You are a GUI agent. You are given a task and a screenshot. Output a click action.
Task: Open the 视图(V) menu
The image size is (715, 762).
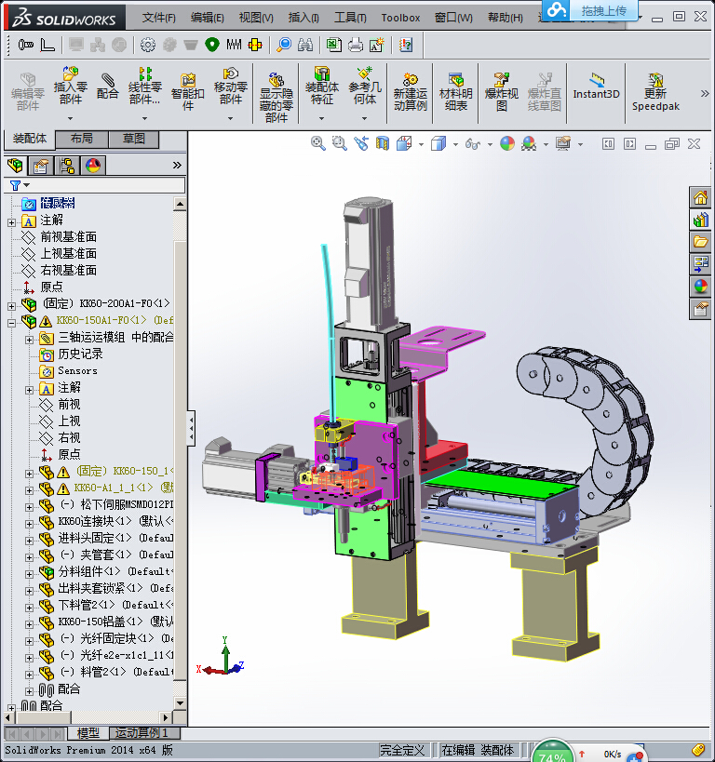pyautogui.click(x=256, y=18)
